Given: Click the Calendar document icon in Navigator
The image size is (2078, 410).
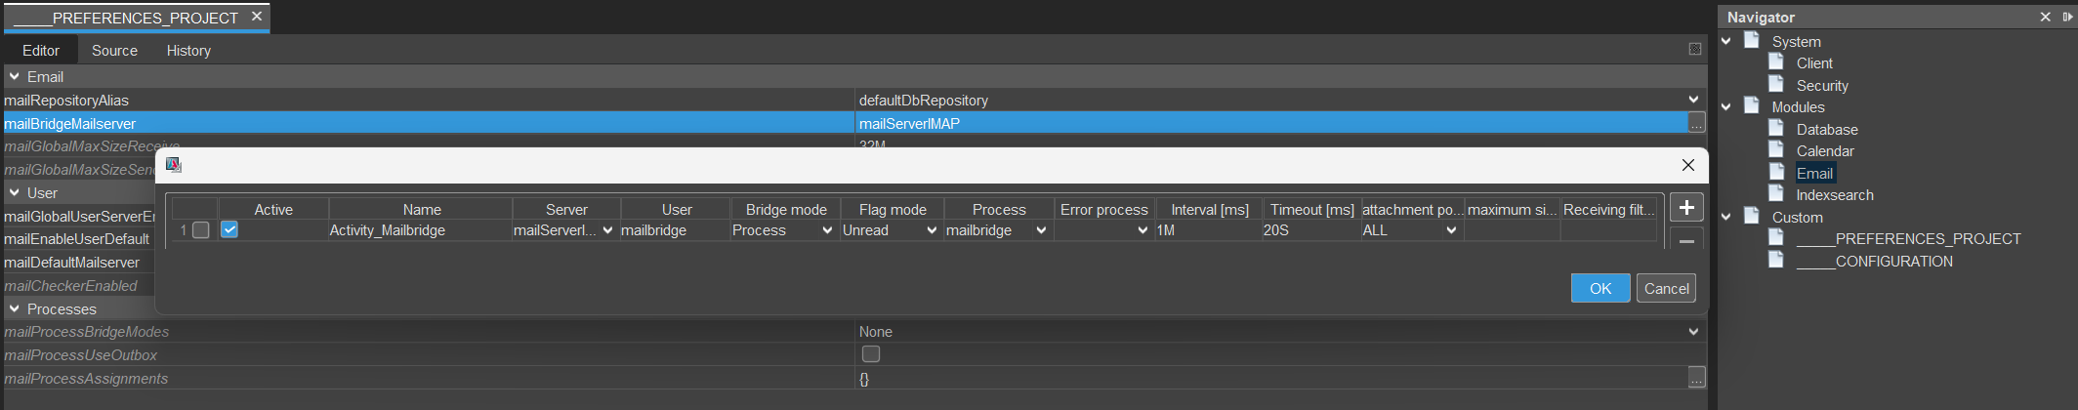Looking at the screenshot, I should [x=1776, y=149].
